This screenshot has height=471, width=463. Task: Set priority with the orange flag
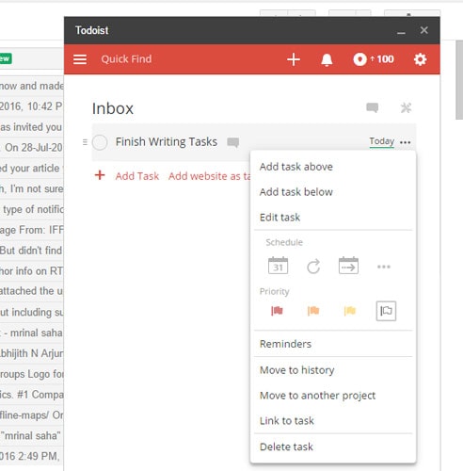[313, 311]
